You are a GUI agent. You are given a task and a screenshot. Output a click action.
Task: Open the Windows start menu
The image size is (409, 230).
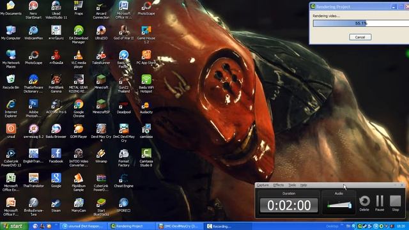(x=13, y=226)
